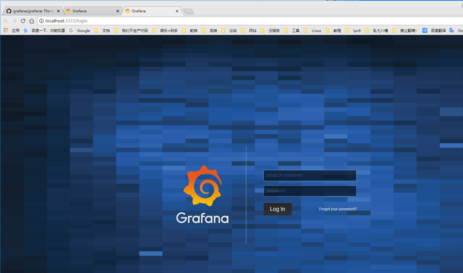This screenshot has width=463, height=273.
Task: Open the 教程 bookmark folder
Action: 333,30
